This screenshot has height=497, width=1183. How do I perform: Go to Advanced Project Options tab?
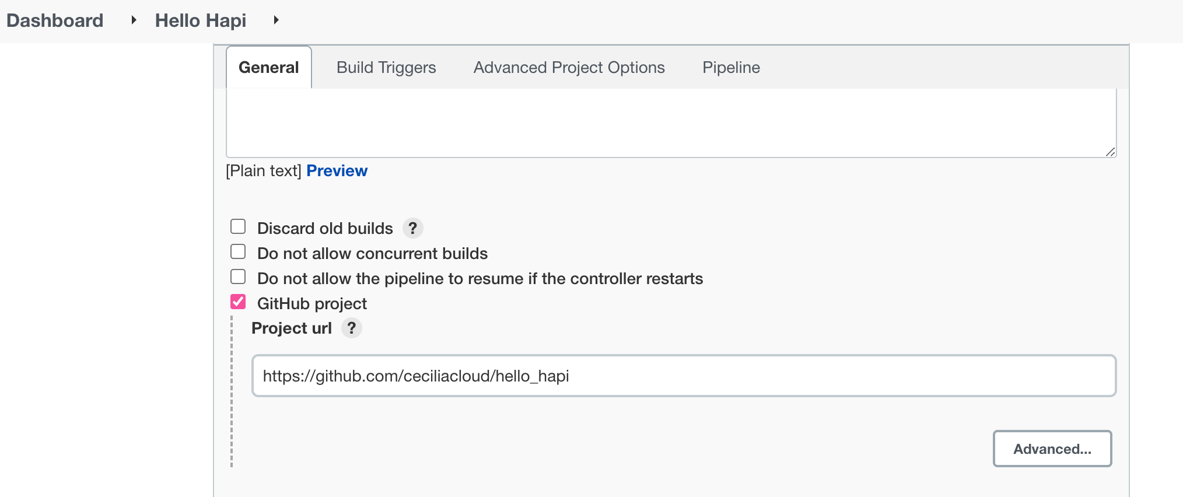point(569,68)
